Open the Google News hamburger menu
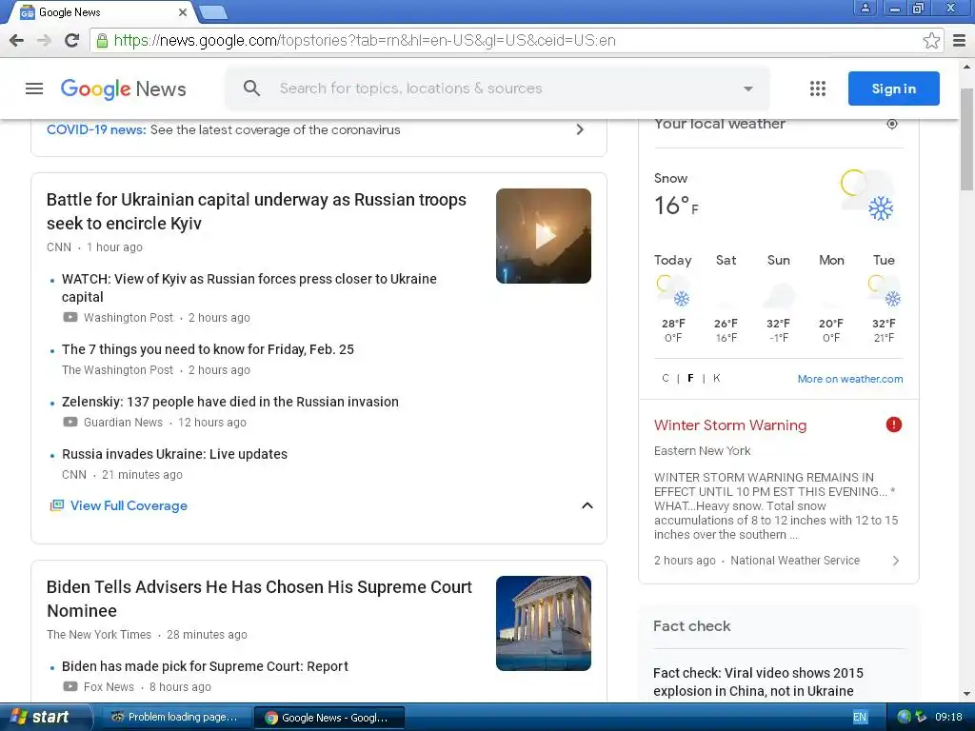975x731 pixels. click(x=34, y=89)
